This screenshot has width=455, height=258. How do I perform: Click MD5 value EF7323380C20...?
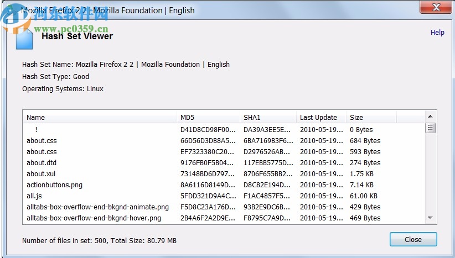[x=207, y=151]
